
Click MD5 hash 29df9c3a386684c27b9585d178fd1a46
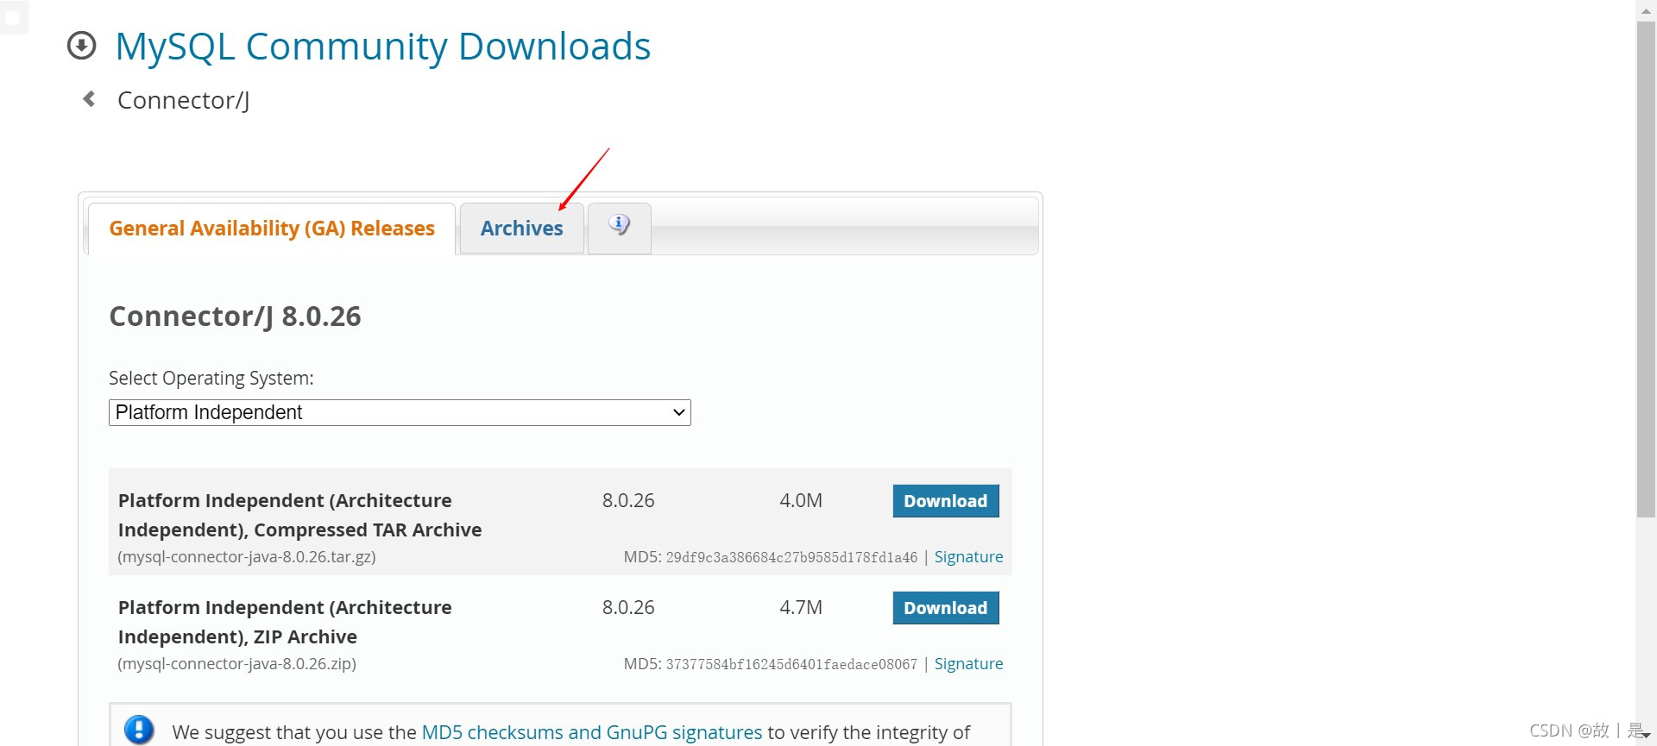coord(791,558)
